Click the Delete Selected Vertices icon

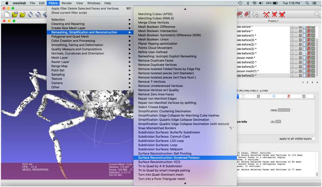pos(266,14)
